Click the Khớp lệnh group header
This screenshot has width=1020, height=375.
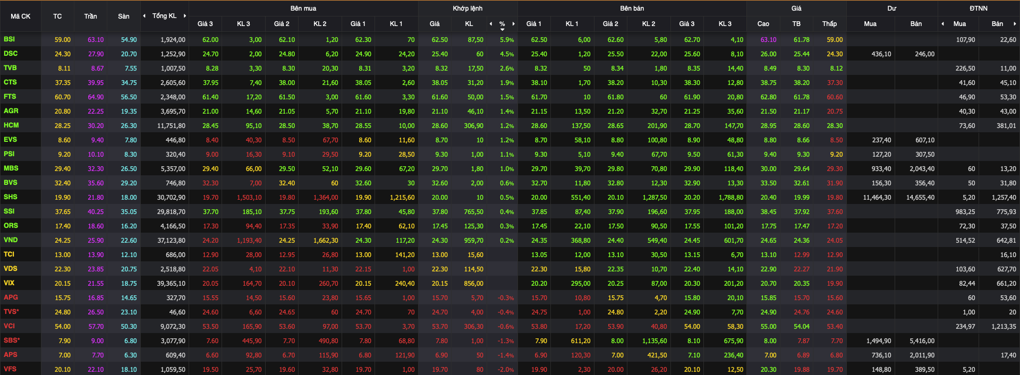[467, 8]
